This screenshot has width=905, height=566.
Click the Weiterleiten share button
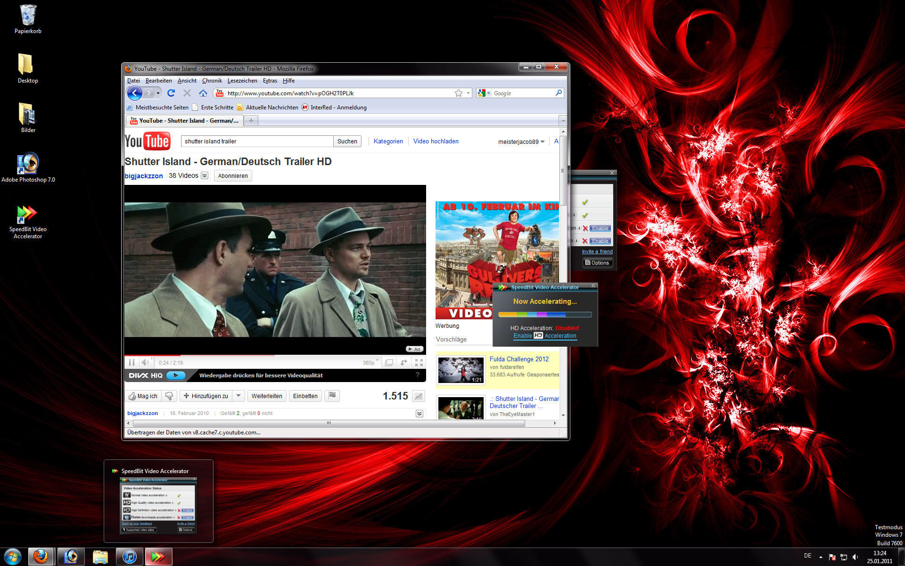267,396
